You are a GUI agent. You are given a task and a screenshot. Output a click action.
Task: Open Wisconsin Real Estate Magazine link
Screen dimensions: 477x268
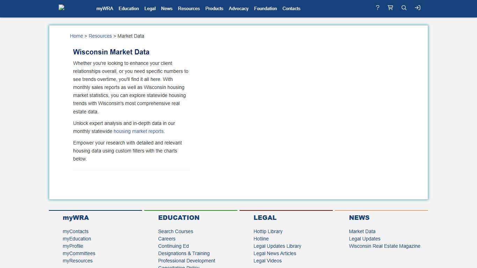(x=384, y=246)
